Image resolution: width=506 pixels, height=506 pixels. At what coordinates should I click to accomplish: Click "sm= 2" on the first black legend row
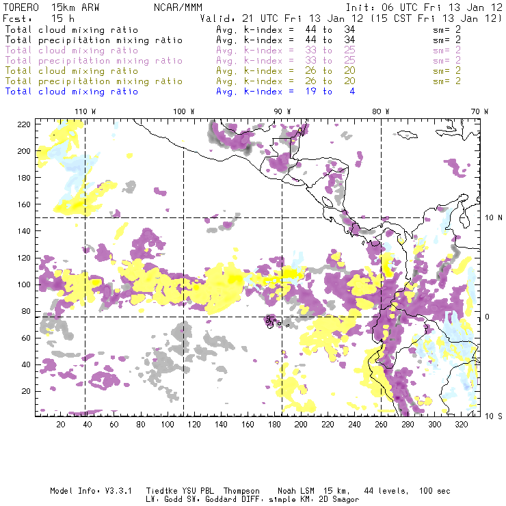pyautogui.click(x=447, y=29)
